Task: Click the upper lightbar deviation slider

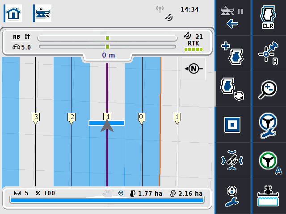Action: 107,38
